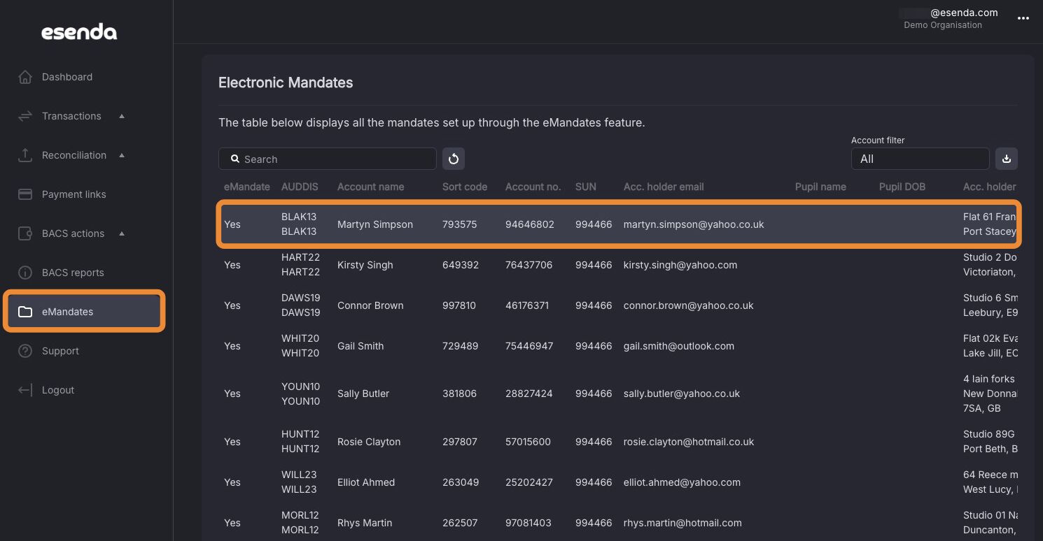Click the refresh table icon button
This screenshot has height=541, width=1043.
pos(454,159)
